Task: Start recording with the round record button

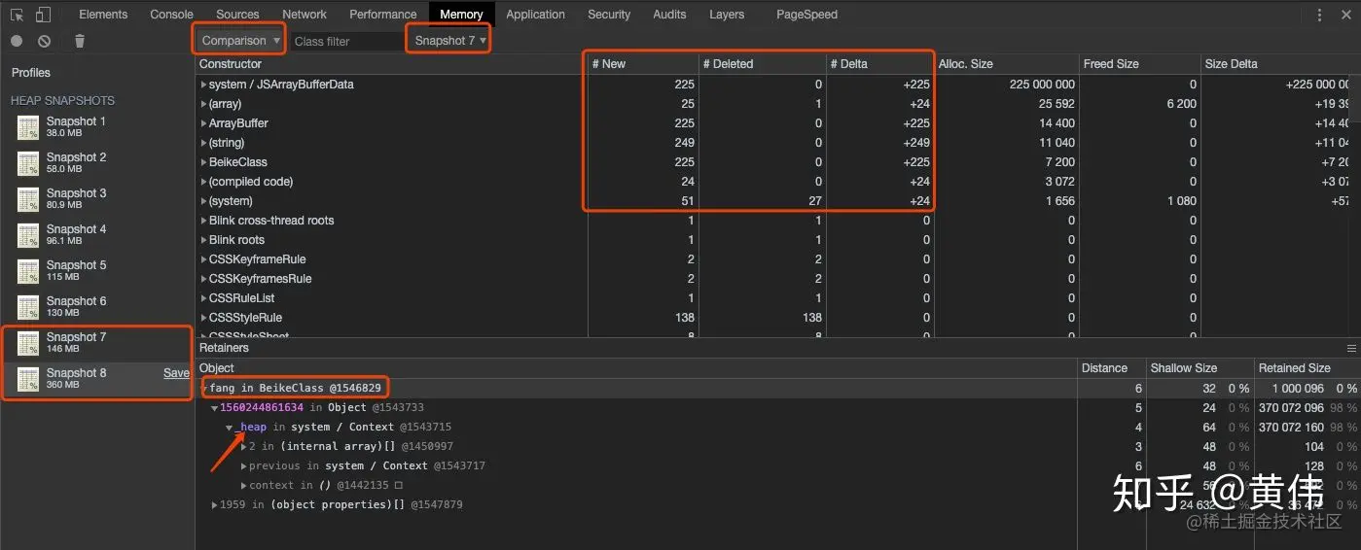Action: (17, 41)
